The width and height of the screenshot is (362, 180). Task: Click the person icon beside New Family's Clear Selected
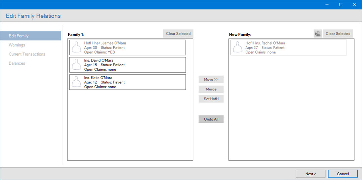pos(317,34)
